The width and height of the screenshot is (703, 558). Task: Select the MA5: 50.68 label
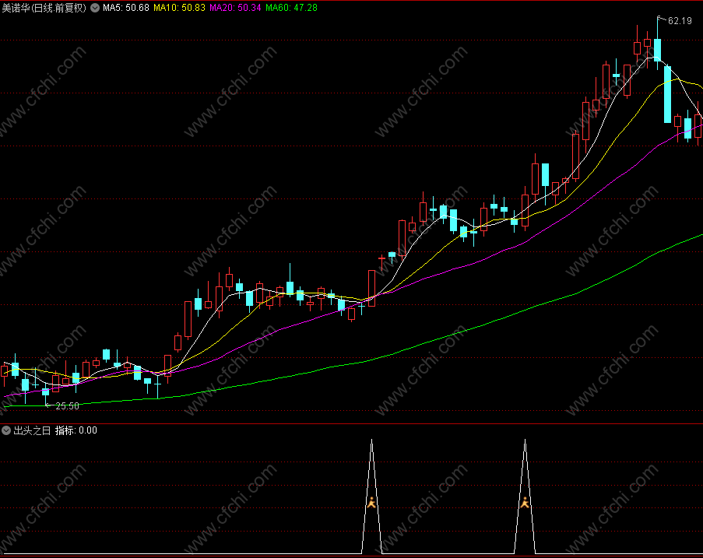[126, 8]
